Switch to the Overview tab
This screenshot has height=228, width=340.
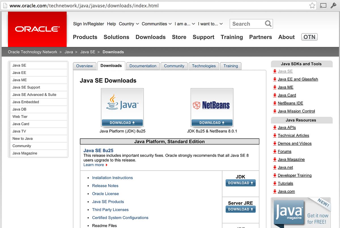pos(84,66)
